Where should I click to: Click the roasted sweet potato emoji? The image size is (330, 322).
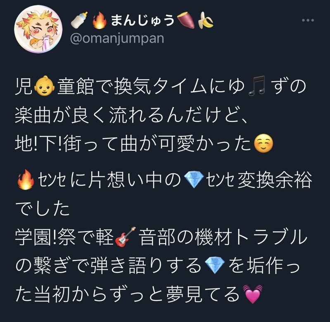pos(186,20)
